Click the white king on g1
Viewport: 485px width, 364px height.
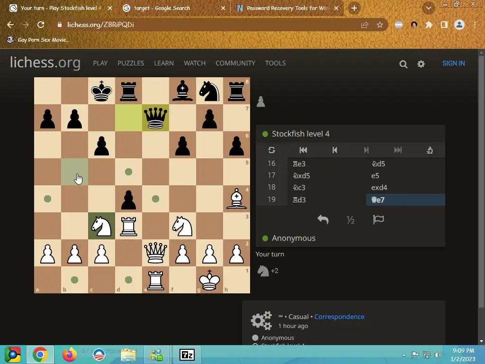pyautogui.click(x=209, y=280)
